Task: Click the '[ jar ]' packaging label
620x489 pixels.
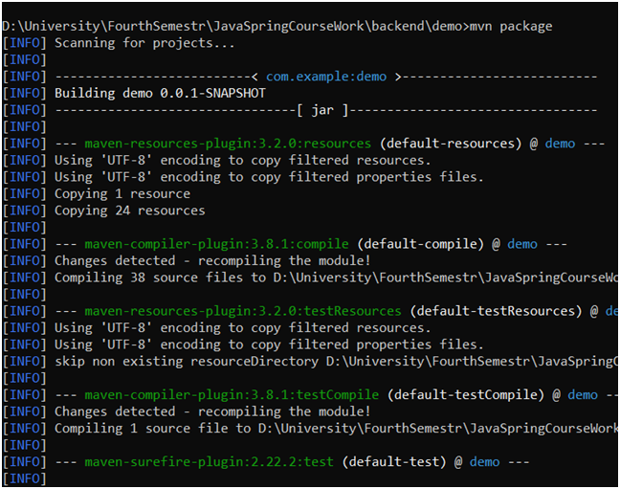Action: 322,110
